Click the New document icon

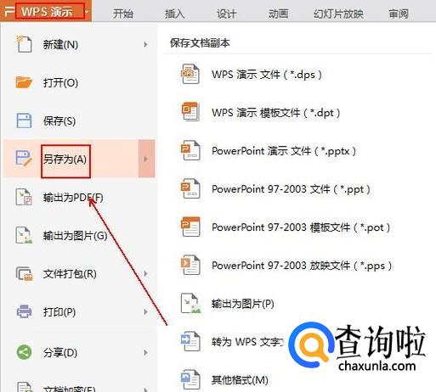[x=24, y=44]
